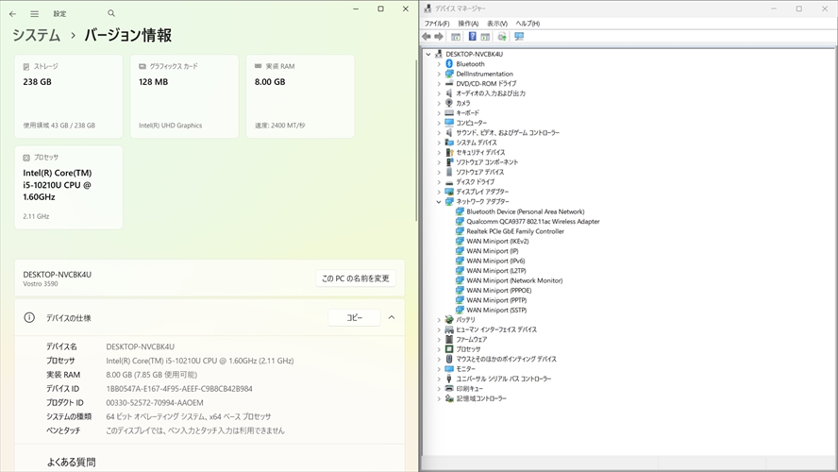
Task: Select Realtek PCIe GbE Family Controller
Action: pos(514,231)
